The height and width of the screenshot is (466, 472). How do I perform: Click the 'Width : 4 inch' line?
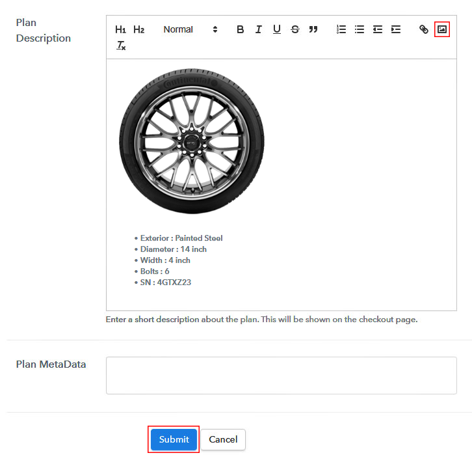[x=165, y=260]
